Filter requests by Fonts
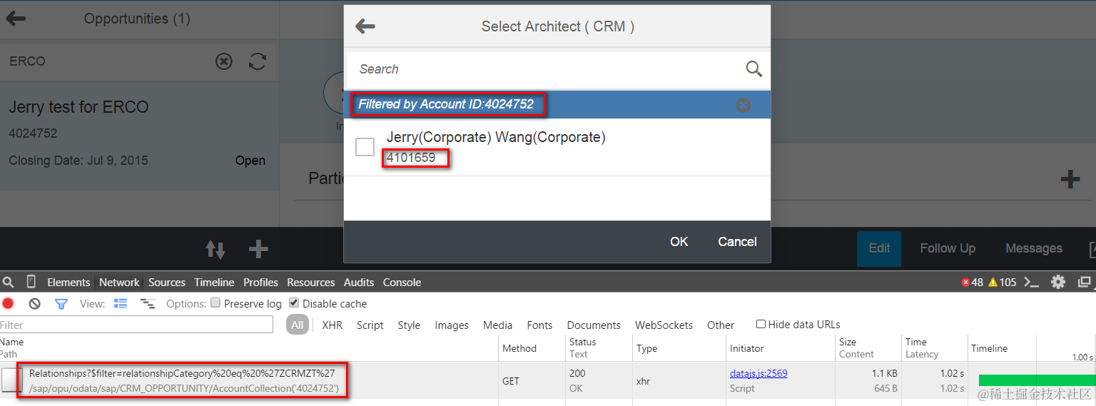 point(539,325)
